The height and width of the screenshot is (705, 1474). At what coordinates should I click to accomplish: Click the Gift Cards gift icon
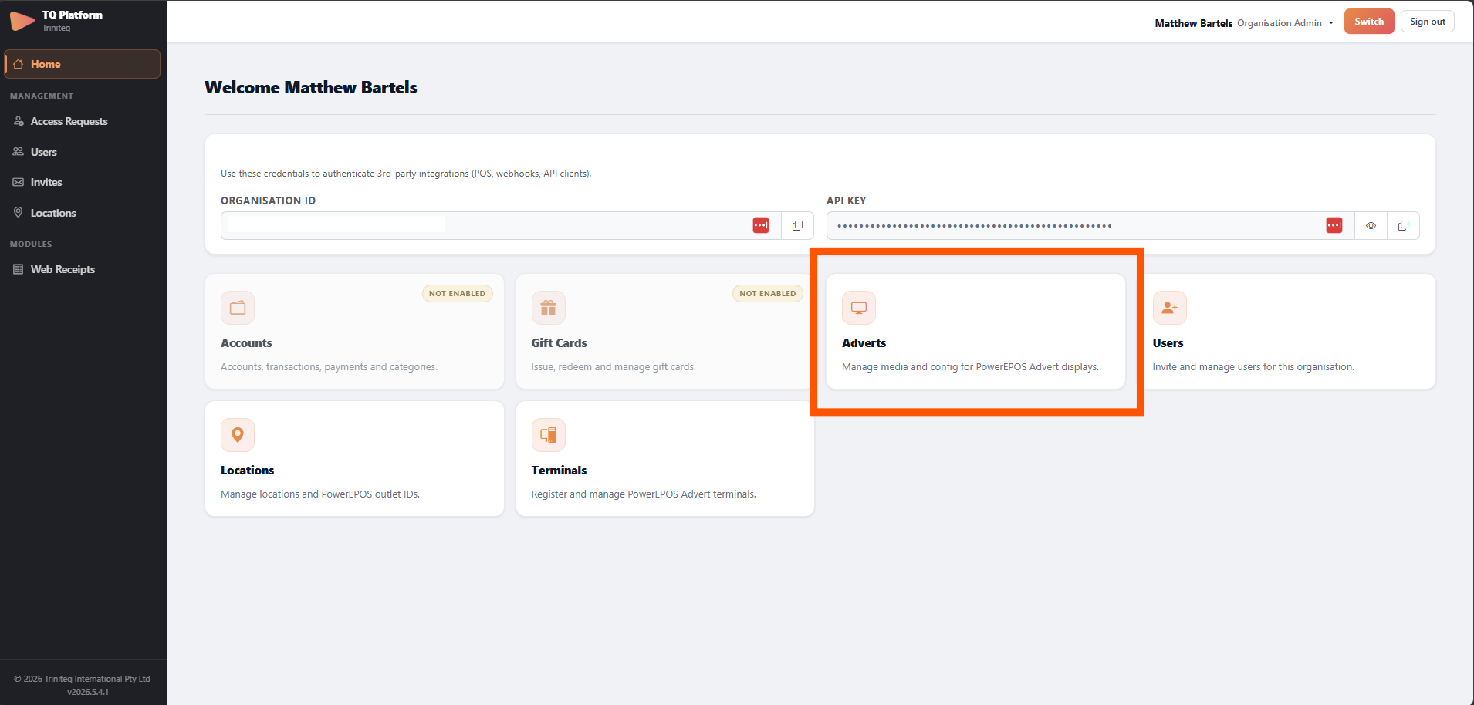coord(548,308)
